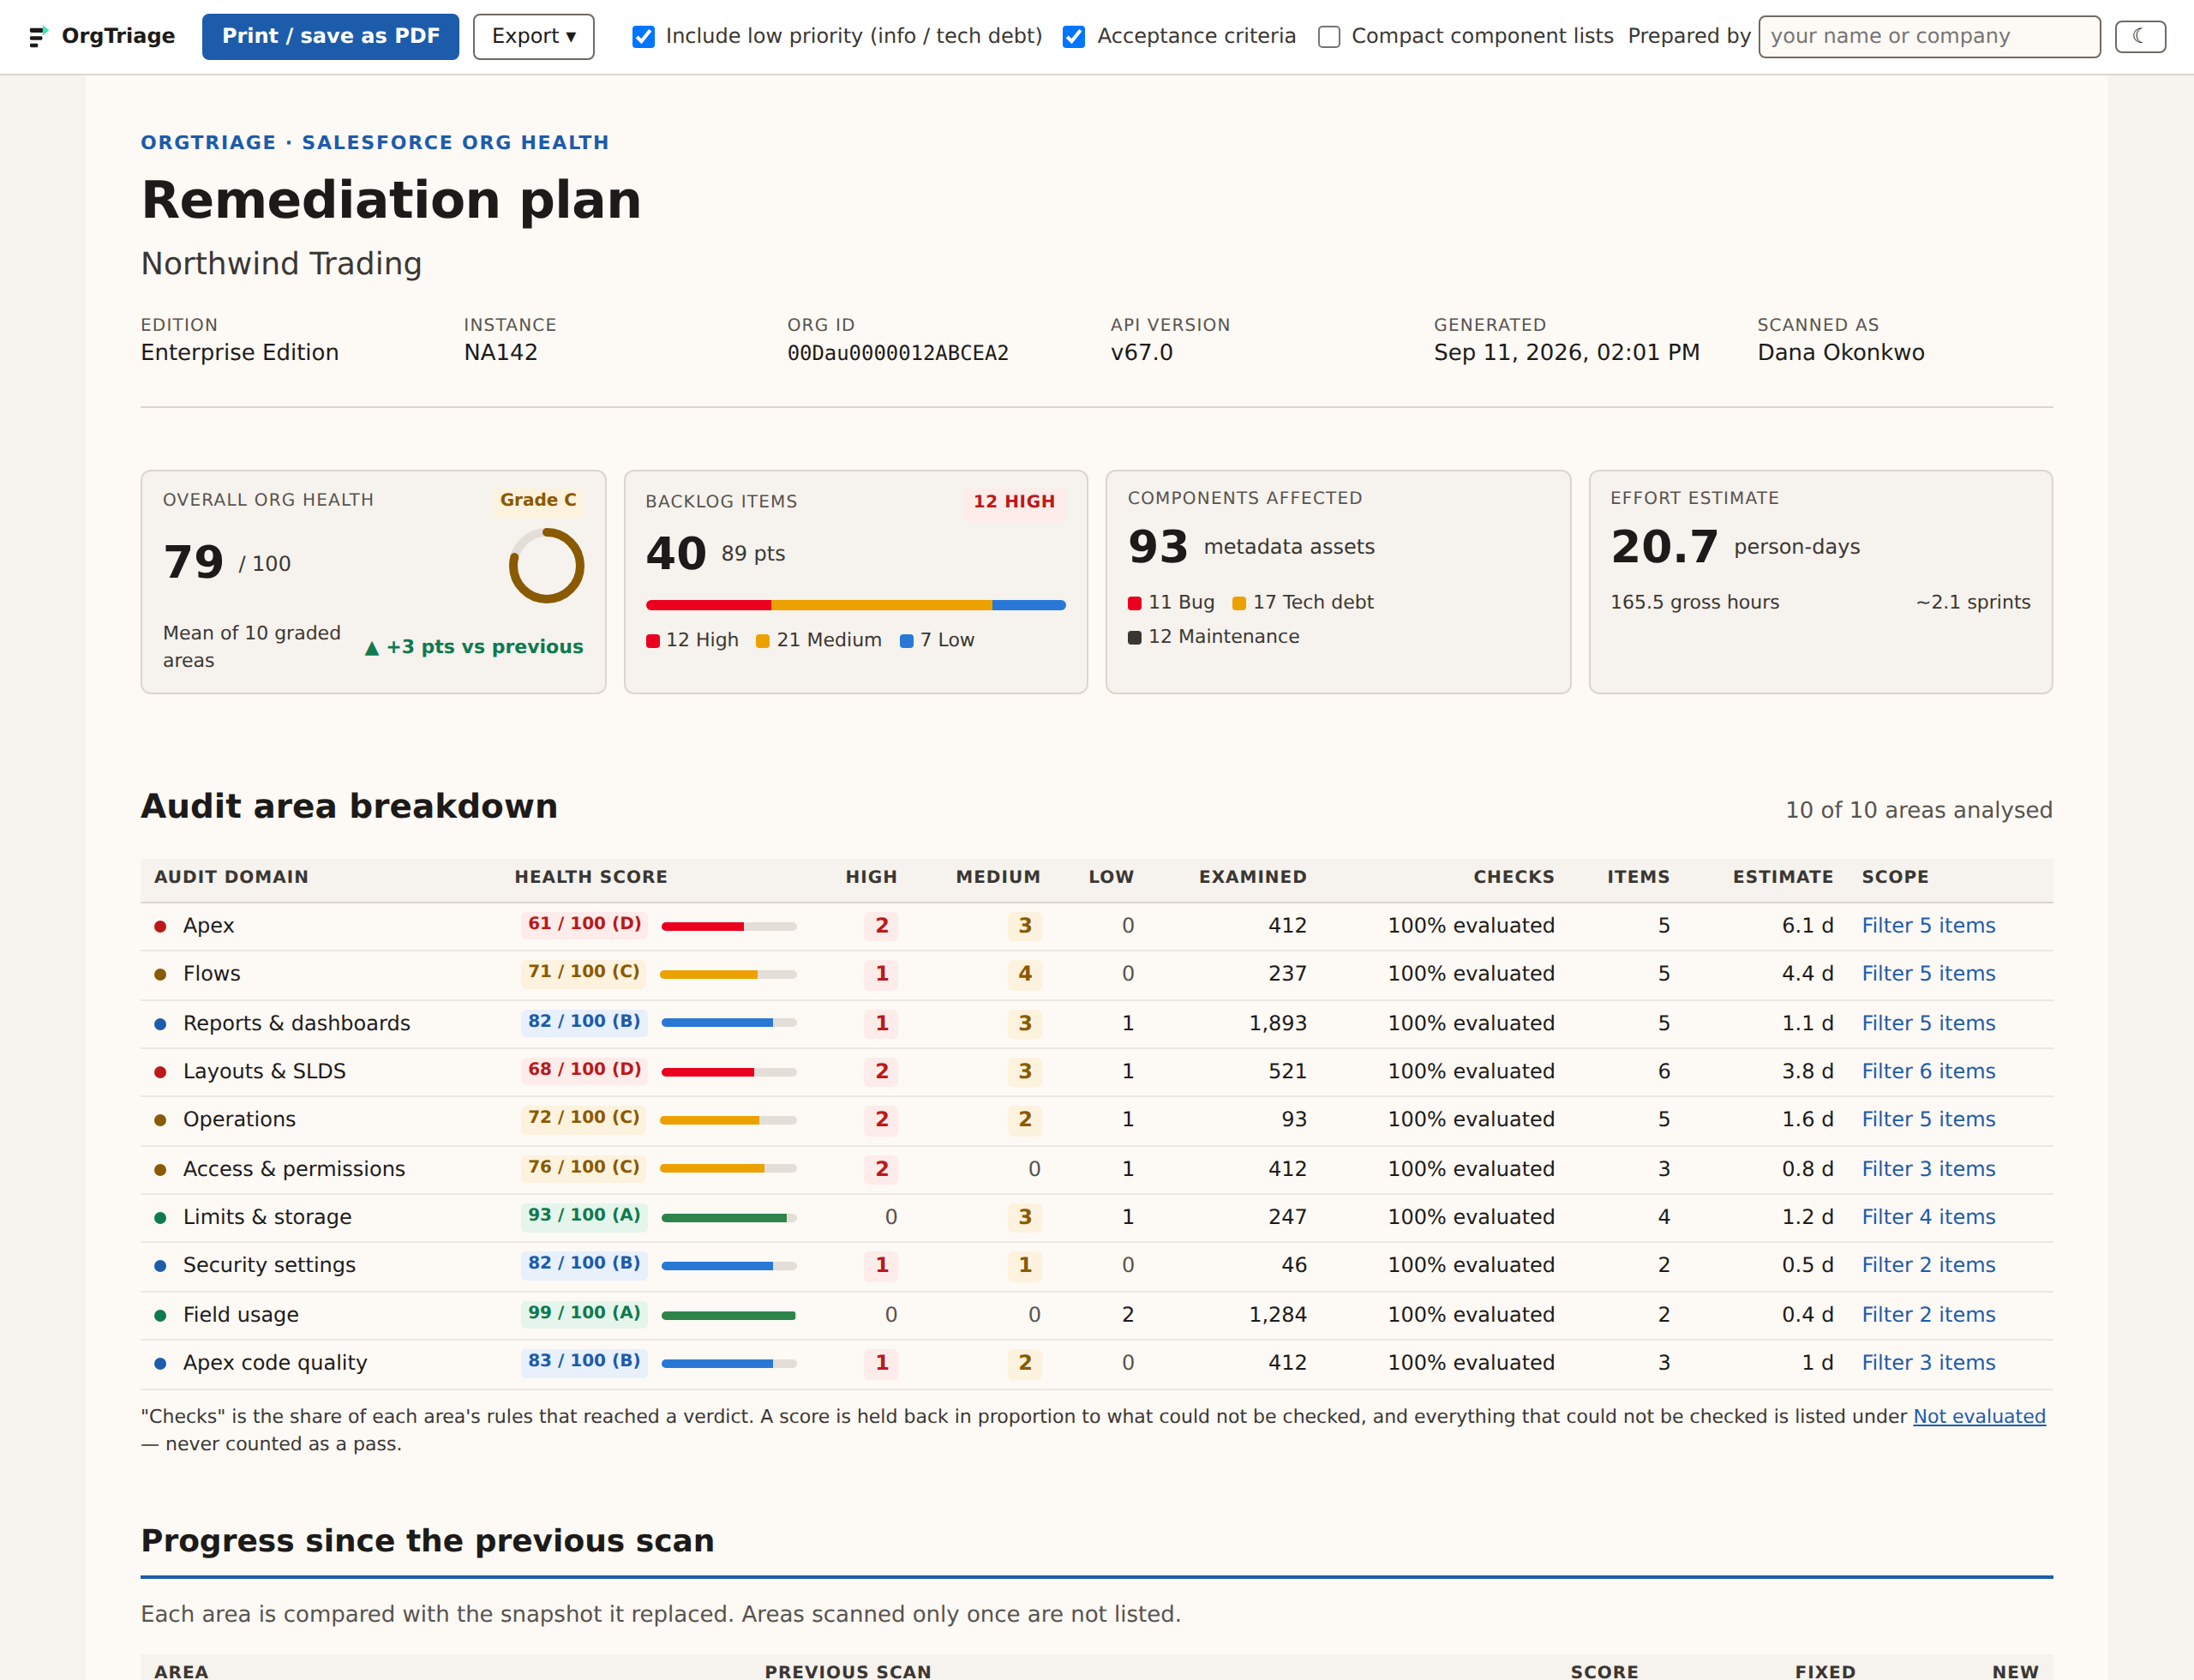
Task: Click the blue Low legend swatch
Action: click(x=906, y=642)
